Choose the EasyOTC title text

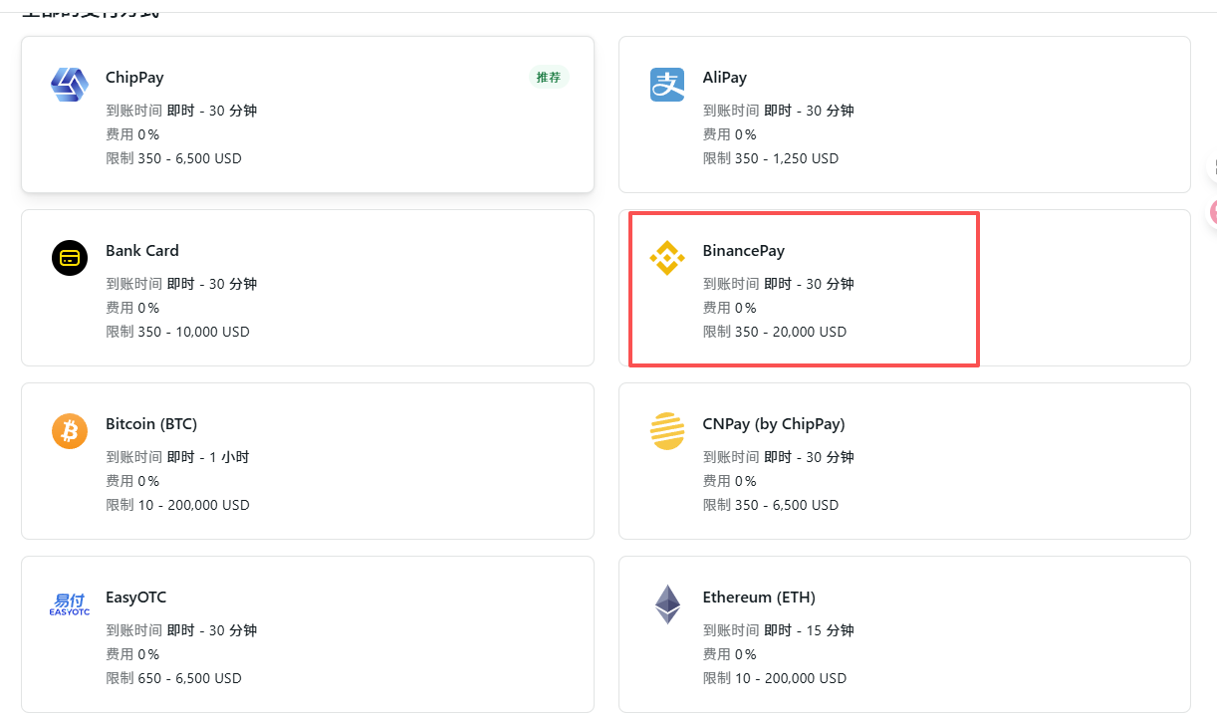click(x=135, y=598)
